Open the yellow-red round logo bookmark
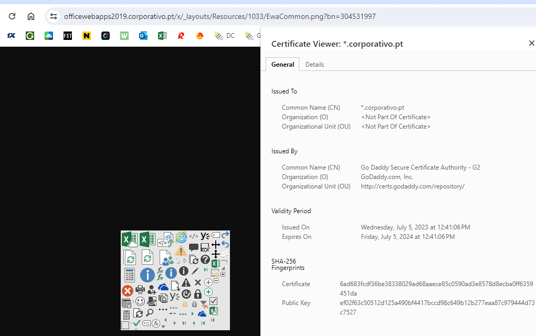 pyautogui.click(x=200, y=36)
